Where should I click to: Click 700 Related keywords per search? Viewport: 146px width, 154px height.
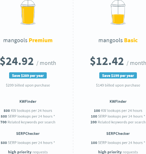click(x=28, y=122)
